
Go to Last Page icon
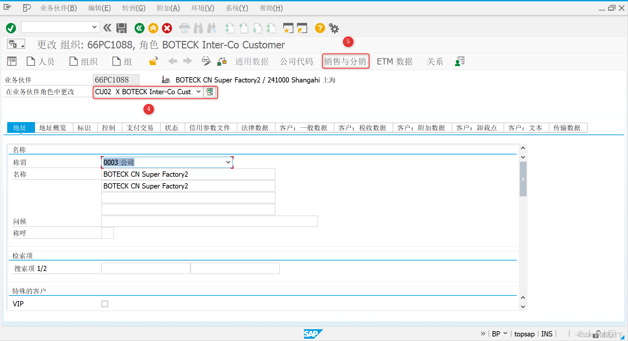click(x=271, y=28)
